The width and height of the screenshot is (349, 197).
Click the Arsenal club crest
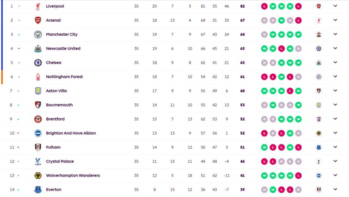38,20
